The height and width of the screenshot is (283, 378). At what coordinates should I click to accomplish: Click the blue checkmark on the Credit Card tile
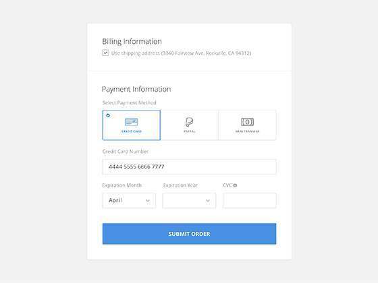point(108,115)
